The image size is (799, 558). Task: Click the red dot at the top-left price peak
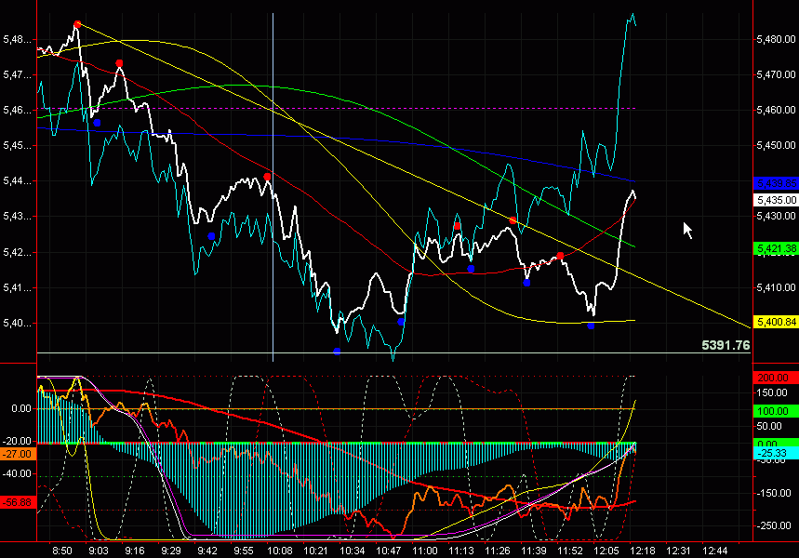point(78,24)
